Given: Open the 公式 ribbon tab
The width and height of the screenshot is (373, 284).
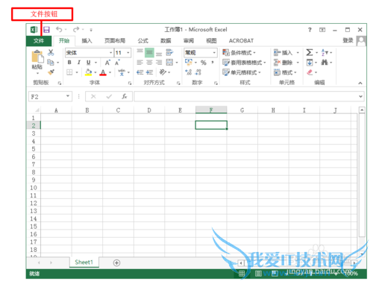Looking at the screenshot, I should click(x=143, y=41).
